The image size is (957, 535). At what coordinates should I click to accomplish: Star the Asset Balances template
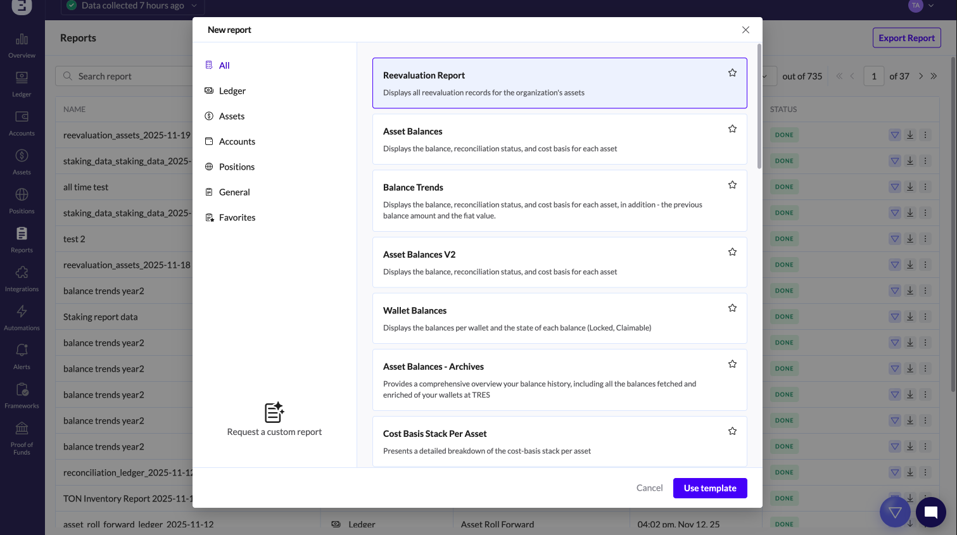[732, 129]
